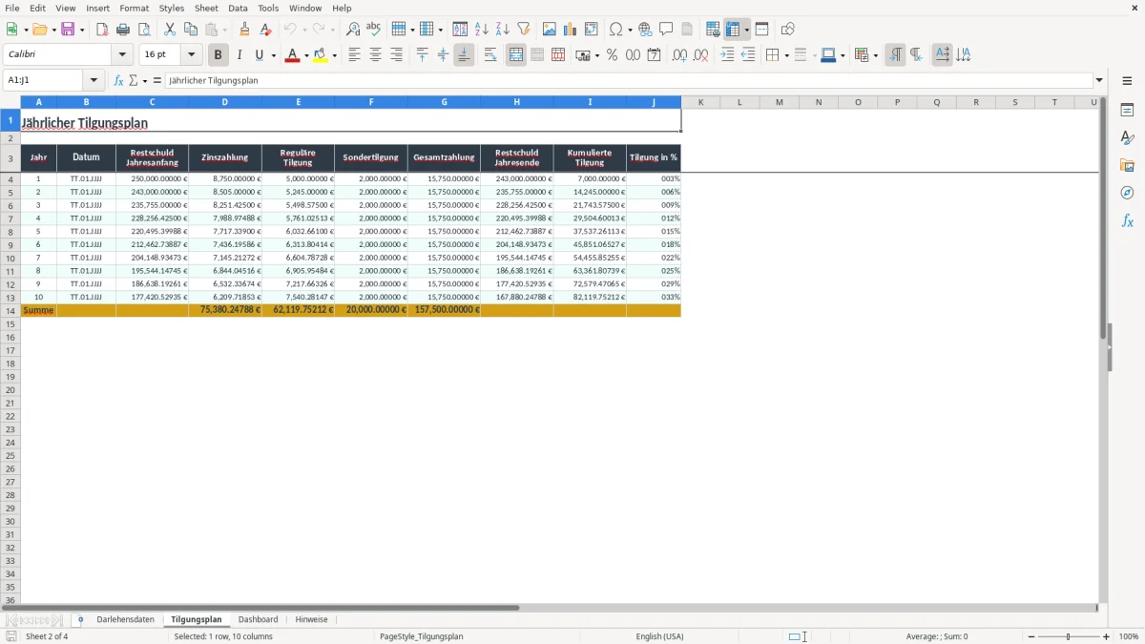Sort descending
Image resolution: width=1145 pixels, height=644 pixels.
(x=502, y=30)
